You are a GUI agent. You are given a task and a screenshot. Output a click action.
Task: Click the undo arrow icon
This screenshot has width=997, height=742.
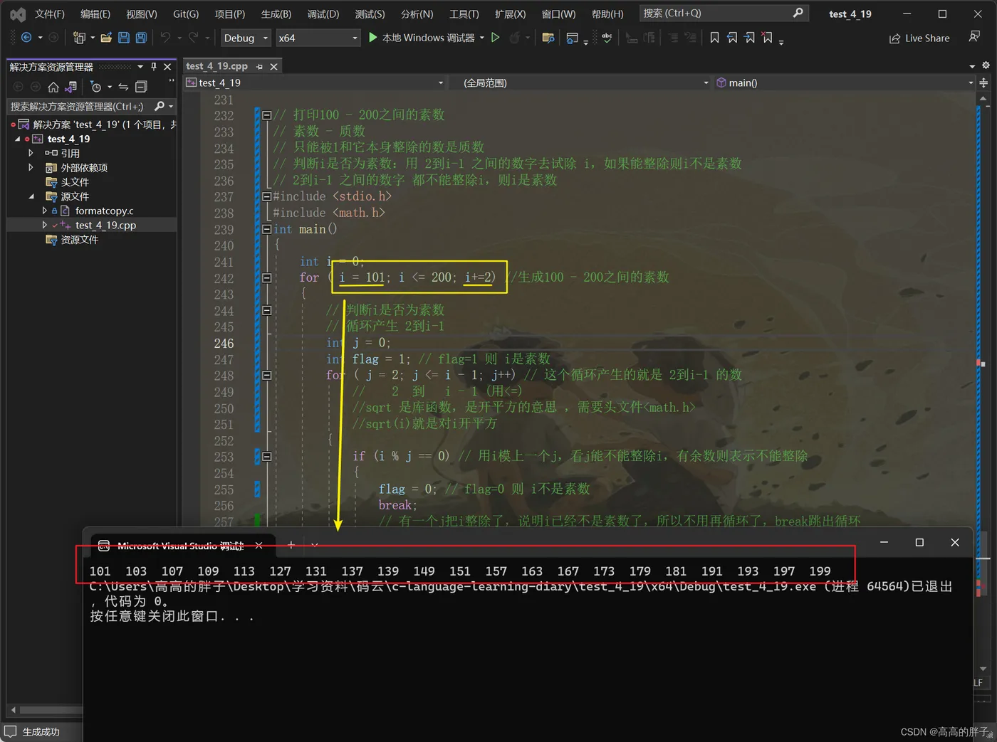coord(165,38)
